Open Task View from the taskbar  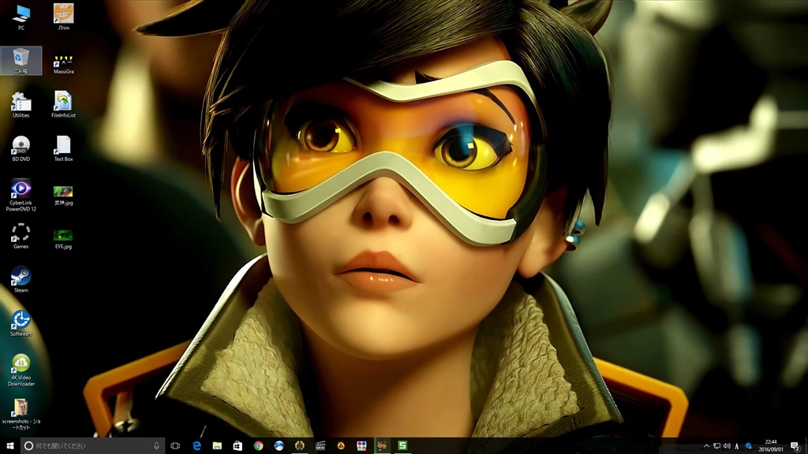tap(175, 446)
